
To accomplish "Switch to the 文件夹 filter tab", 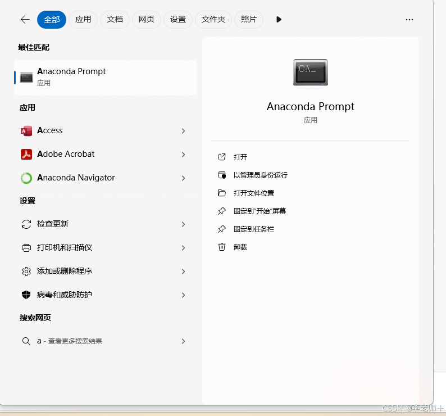I will (213, 19).
